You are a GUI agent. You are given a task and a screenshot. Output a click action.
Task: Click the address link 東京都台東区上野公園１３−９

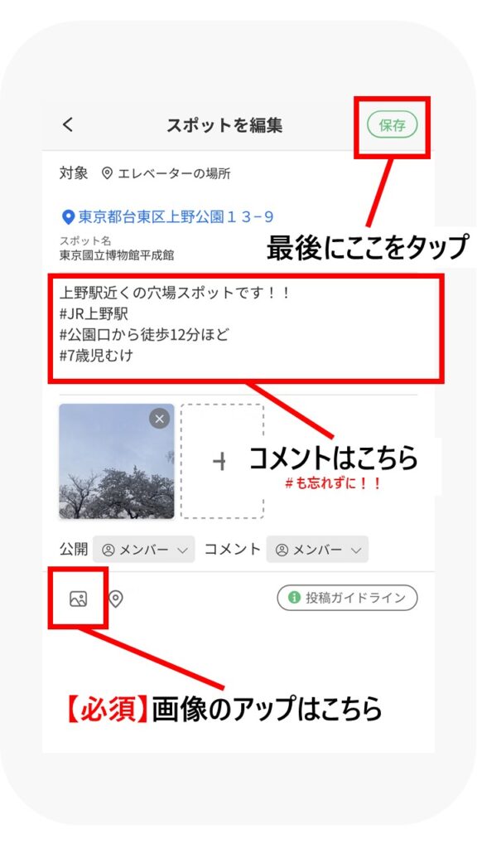click(x=176, y=217)
